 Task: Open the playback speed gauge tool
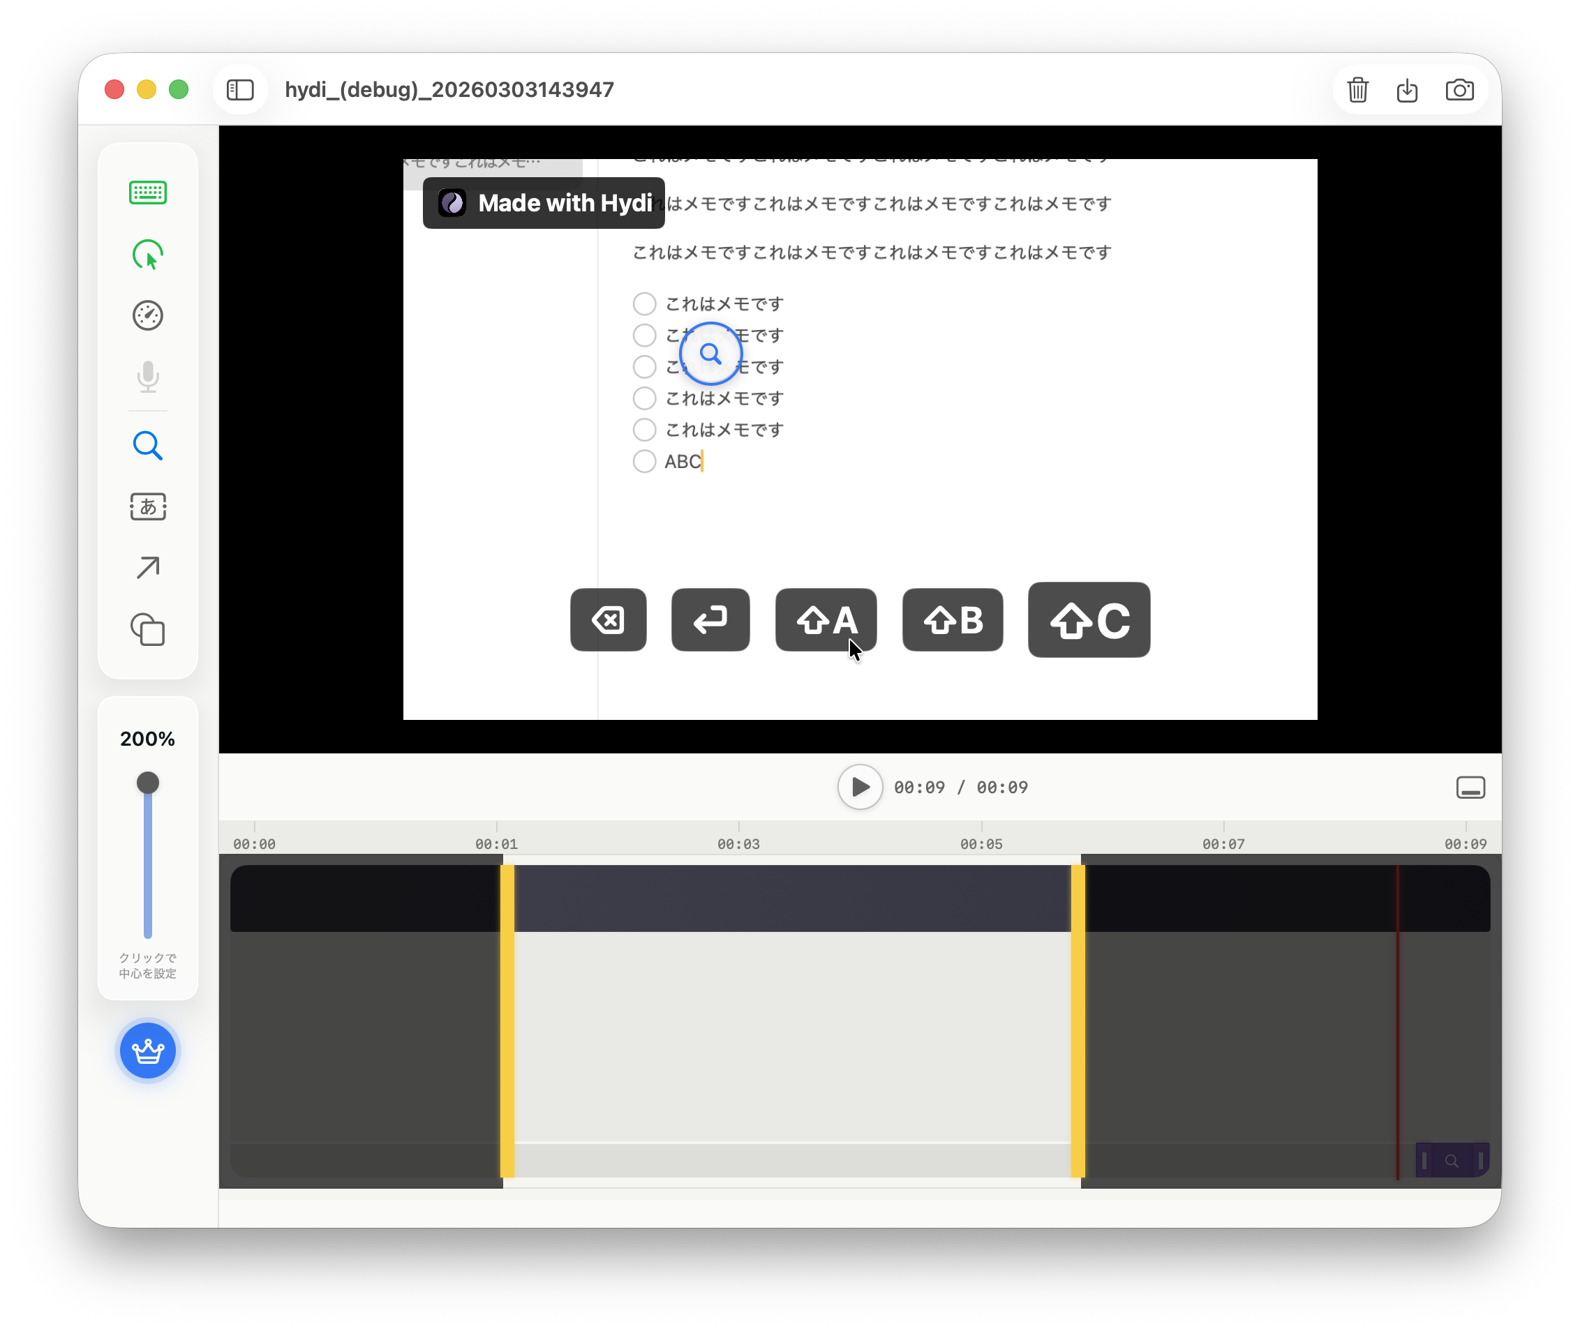148,315
